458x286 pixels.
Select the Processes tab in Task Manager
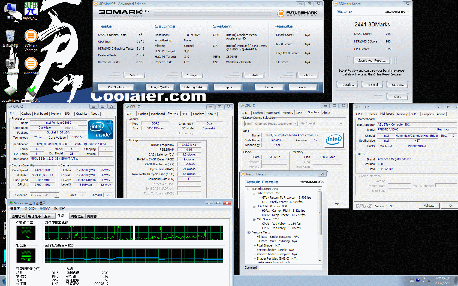[x=34, y=216]
